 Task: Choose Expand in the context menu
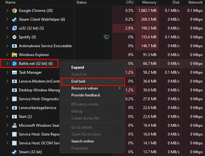pos(92,67)
